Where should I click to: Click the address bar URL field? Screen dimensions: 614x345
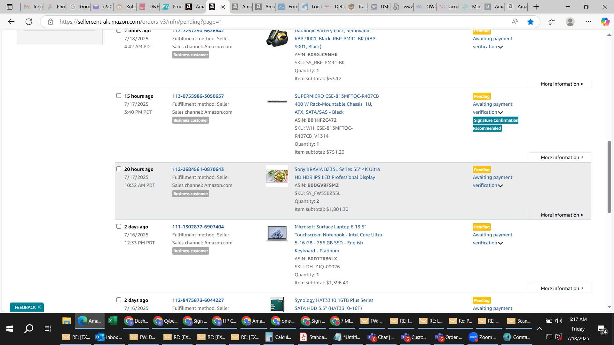pos(281,21)
